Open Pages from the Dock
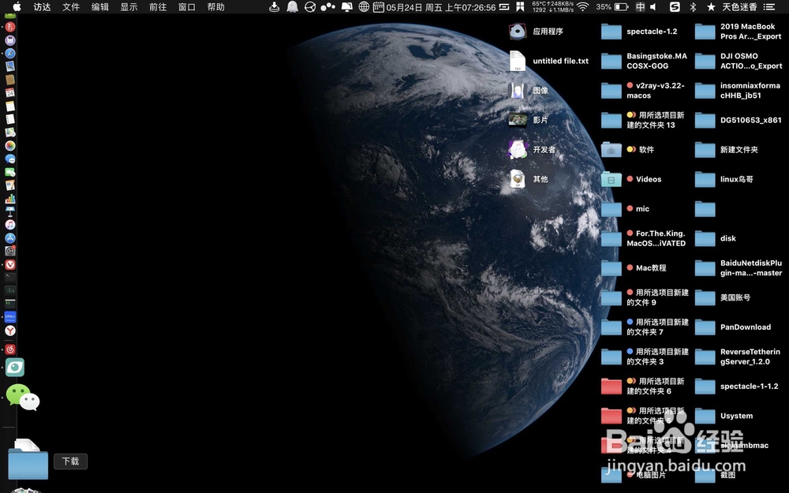789x493 pixels. click(10, 185)
